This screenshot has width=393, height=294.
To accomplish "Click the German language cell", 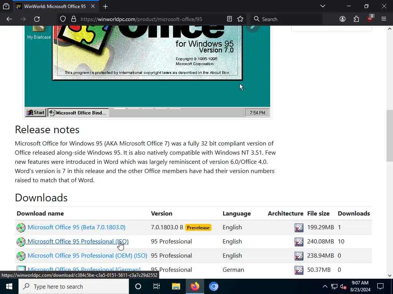I will pyautogui.click(x=233, y=270).
